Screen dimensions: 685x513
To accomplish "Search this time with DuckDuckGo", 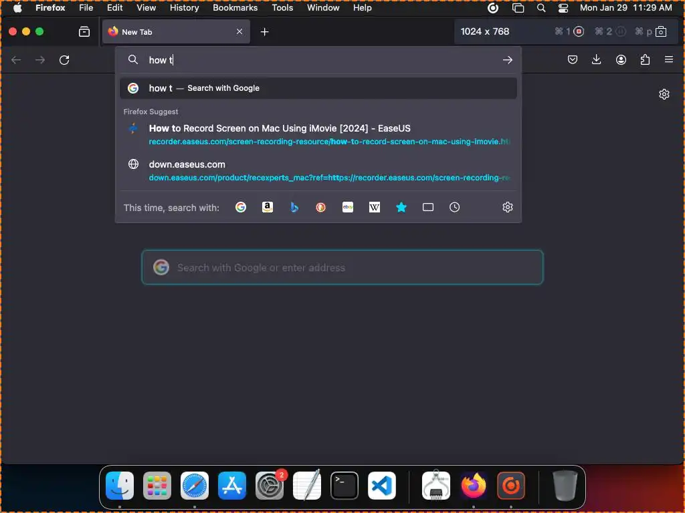I will point(320,207).
